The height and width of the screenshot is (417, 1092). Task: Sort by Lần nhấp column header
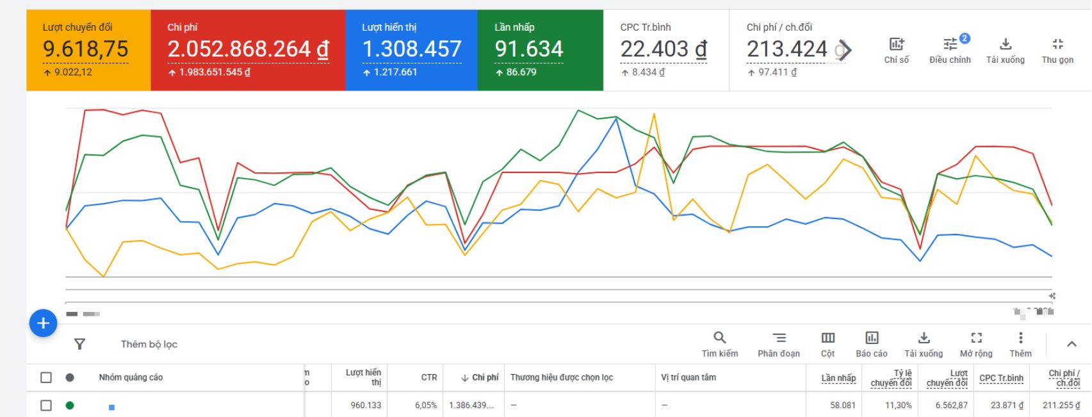coord(838,378)
